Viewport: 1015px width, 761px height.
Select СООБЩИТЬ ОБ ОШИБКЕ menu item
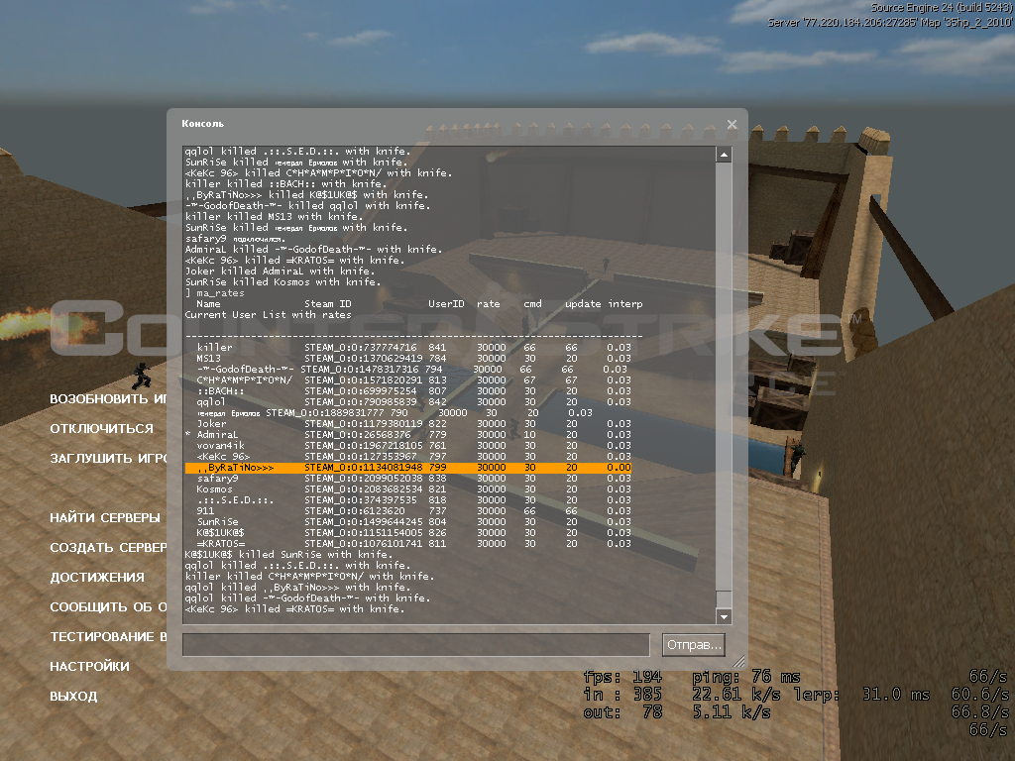[x=108, y=607]
